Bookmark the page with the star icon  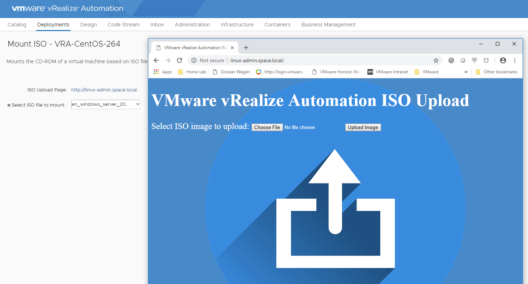[436, 60]
